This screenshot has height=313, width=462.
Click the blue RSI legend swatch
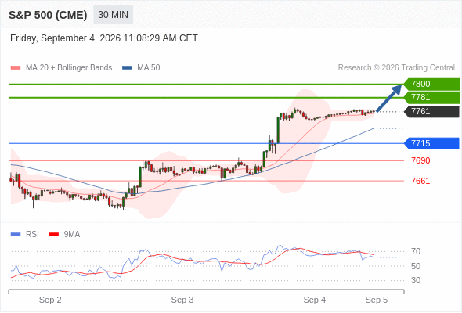[16, 235]
